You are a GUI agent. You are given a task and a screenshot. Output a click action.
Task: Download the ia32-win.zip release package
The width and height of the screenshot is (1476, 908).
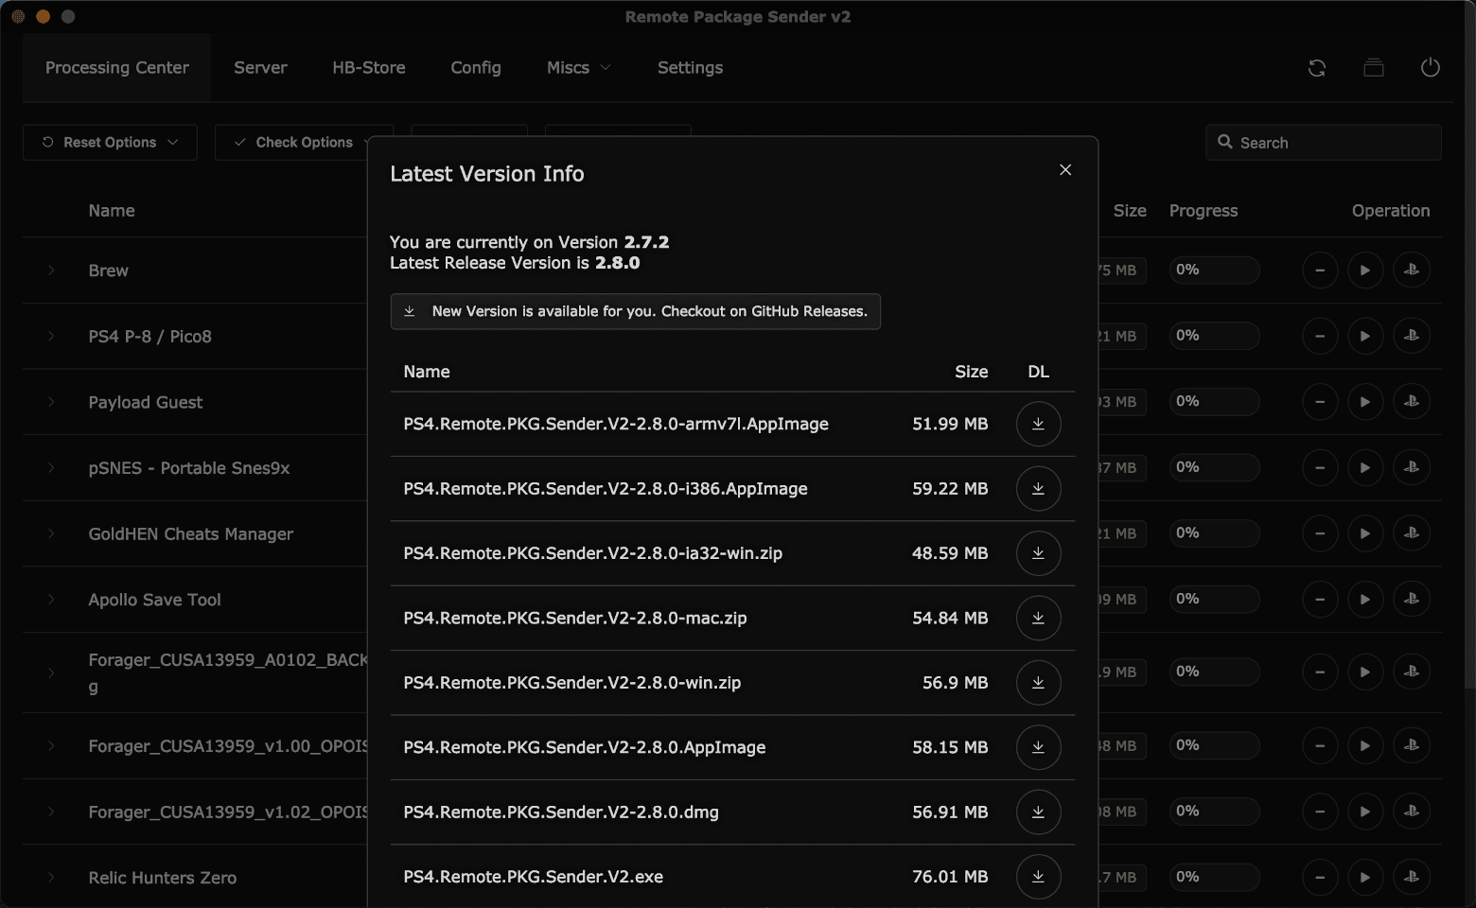[1038, 553]
